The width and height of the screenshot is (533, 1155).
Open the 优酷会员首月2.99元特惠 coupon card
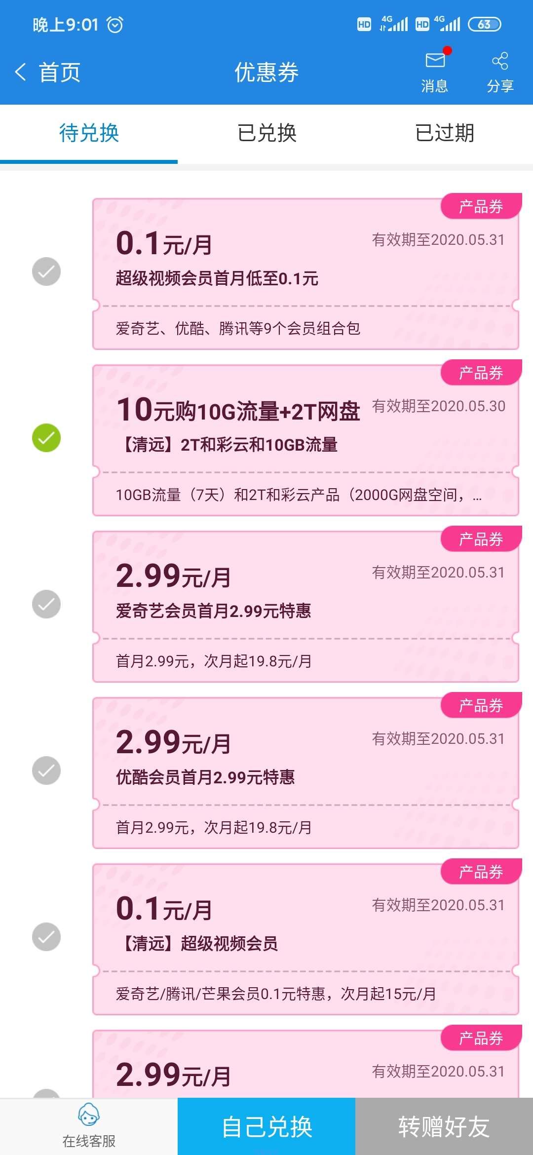(x=306, y=773)
